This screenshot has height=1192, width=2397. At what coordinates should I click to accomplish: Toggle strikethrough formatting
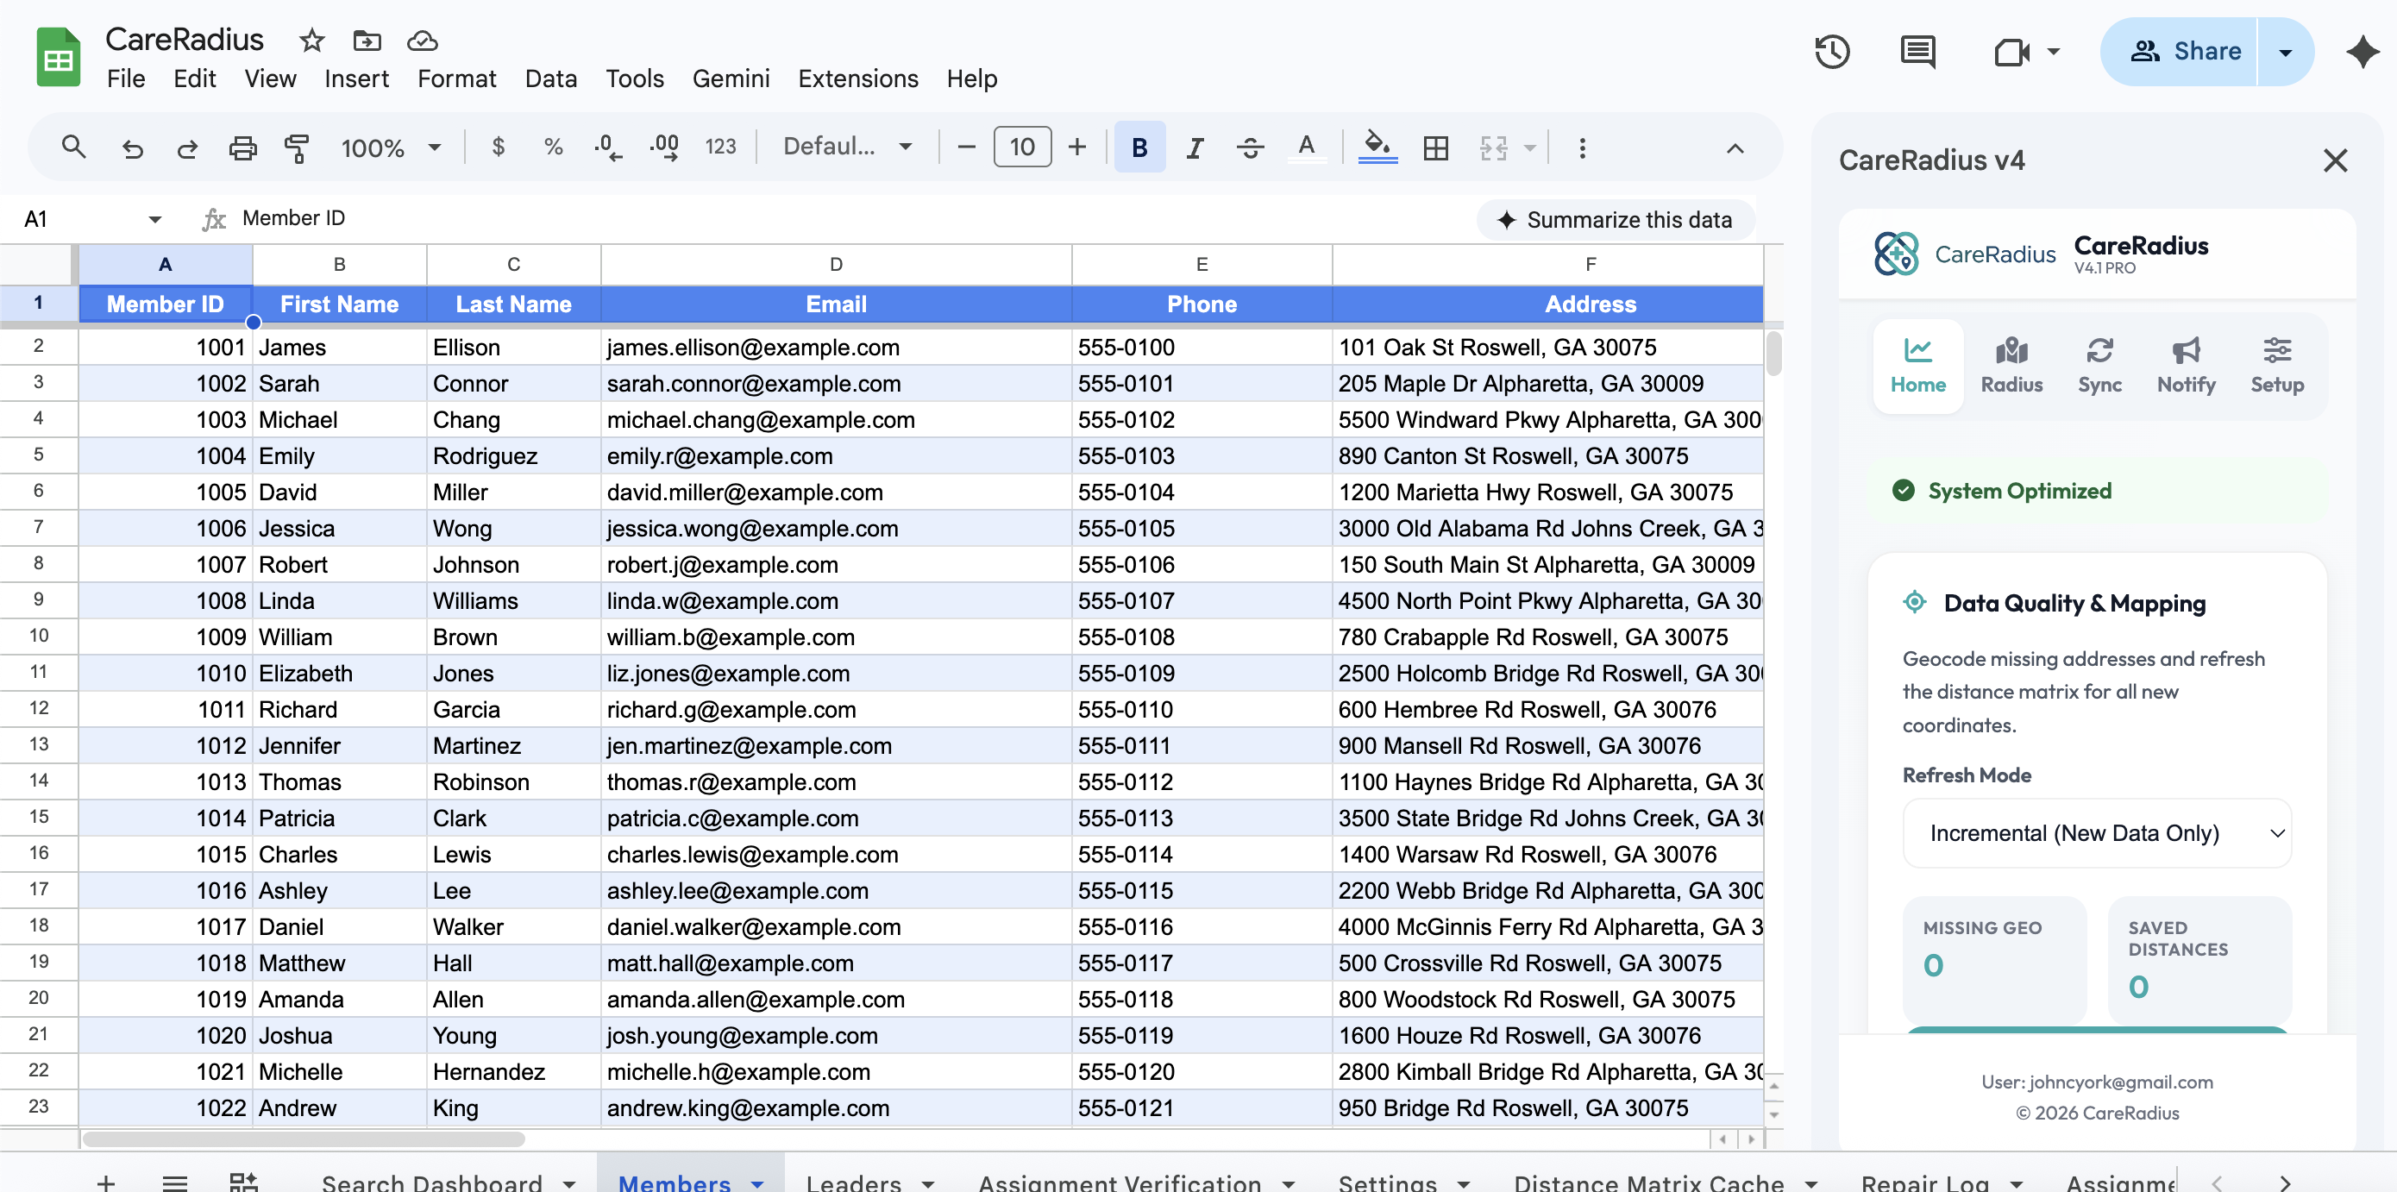pos(1250,147)
